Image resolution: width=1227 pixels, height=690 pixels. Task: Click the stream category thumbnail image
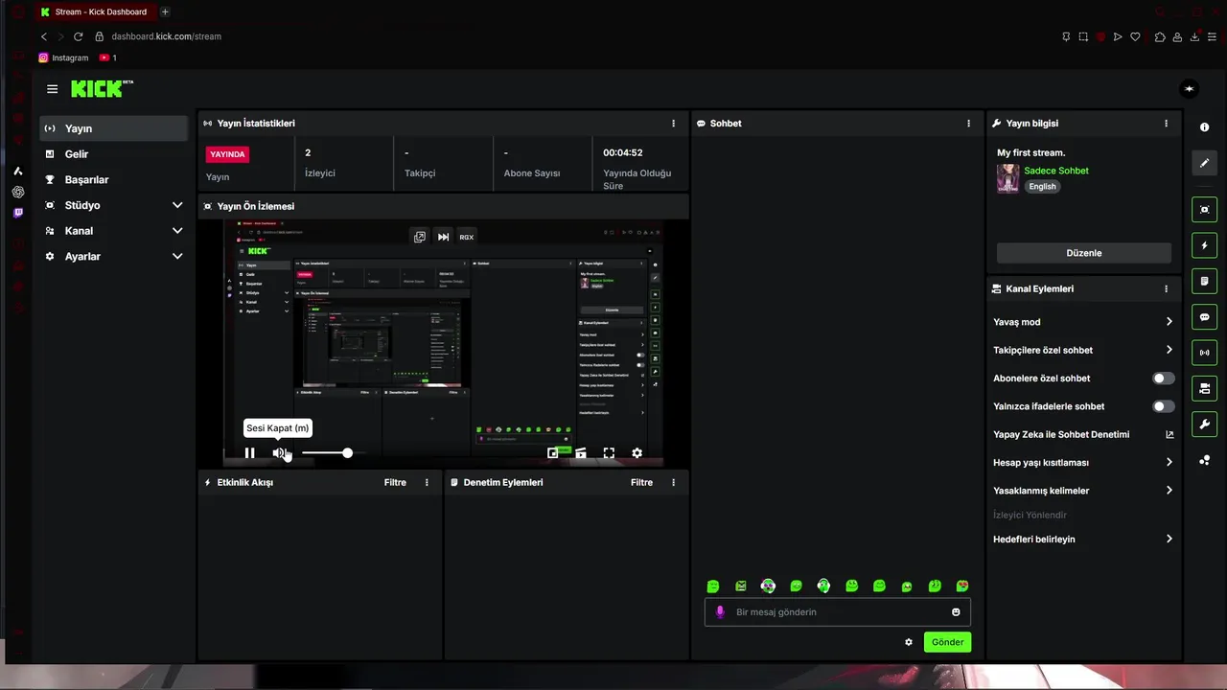coord(1007,178)
